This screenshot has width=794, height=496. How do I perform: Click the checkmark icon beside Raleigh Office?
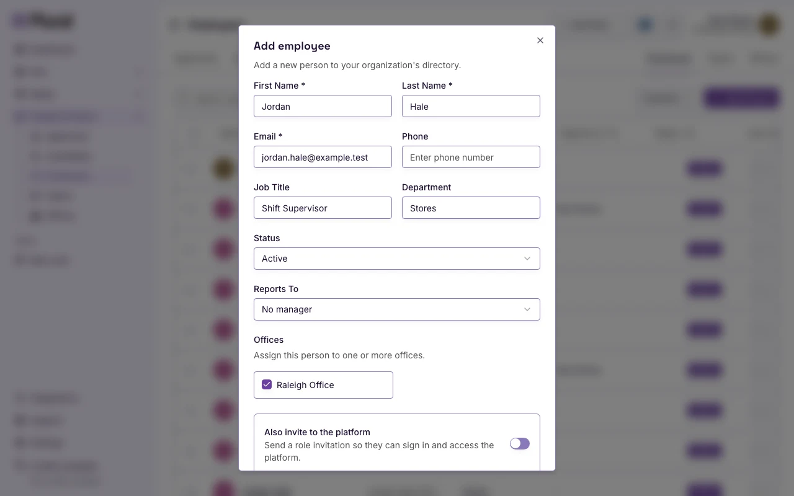click(267, 384)
